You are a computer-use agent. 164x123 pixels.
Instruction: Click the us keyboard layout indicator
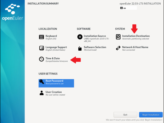coord(128,8)
